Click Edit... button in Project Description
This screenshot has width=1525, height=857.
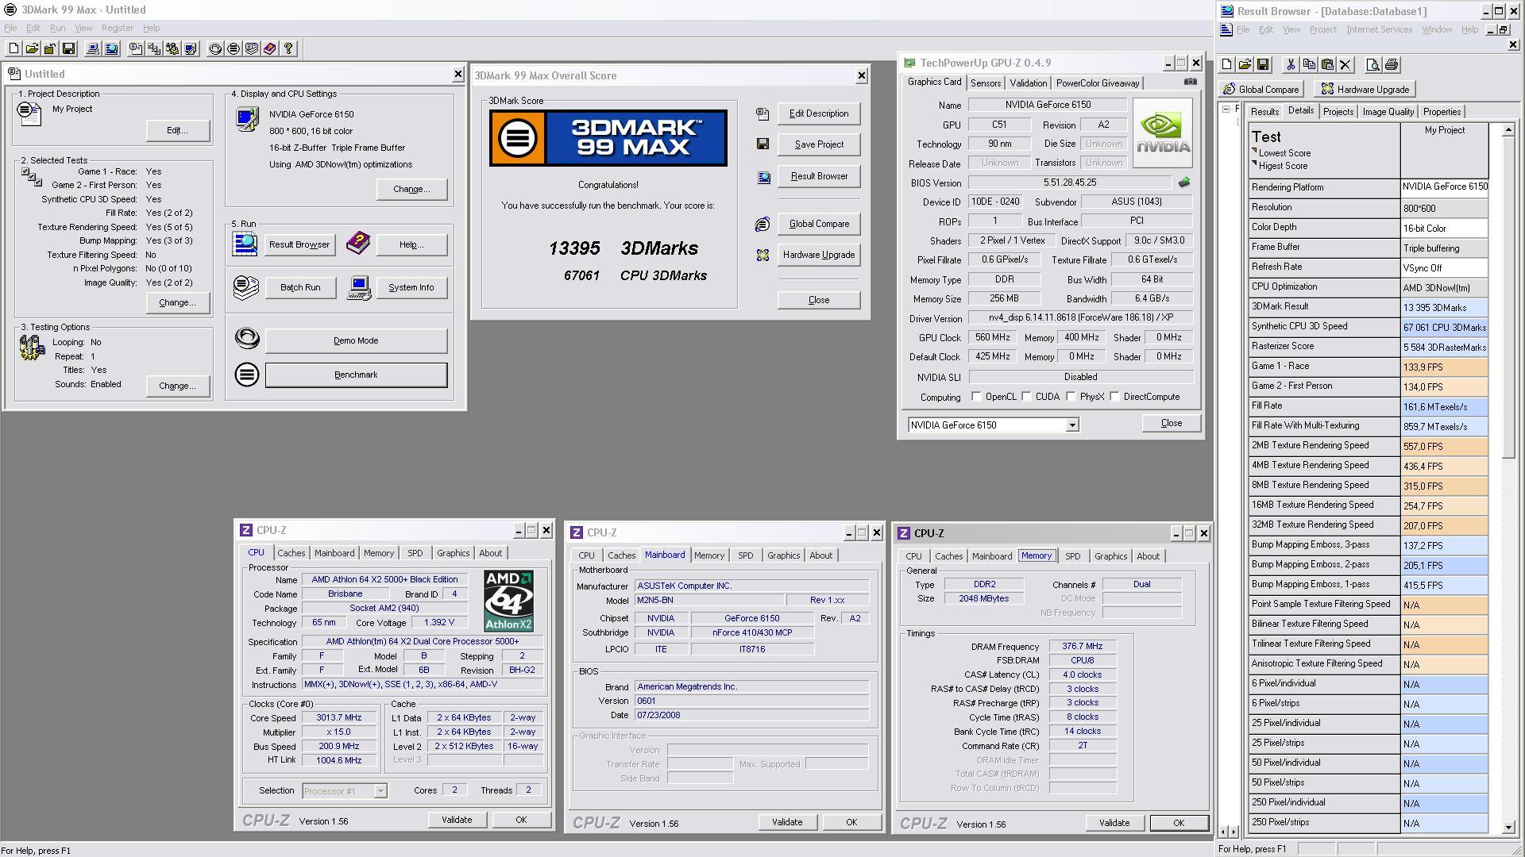pyautogui.click(x=177, y=130)
